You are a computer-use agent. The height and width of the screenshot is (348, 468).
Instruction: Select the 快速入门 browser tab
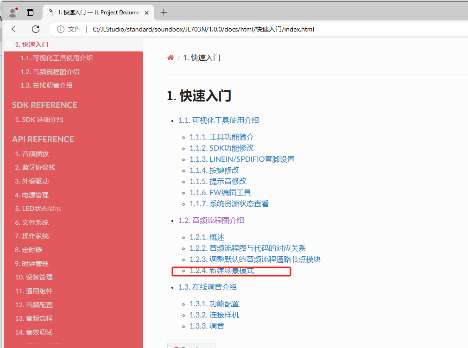pos(99,13)
